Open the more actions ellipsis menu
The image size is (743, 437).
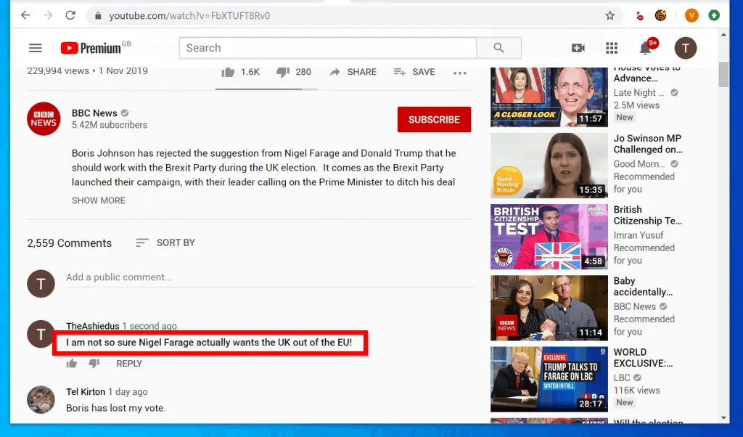click(x=460, y=72)
